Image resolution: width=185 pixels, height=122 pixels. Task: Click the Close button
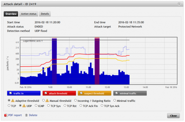[x=173, y=116]
